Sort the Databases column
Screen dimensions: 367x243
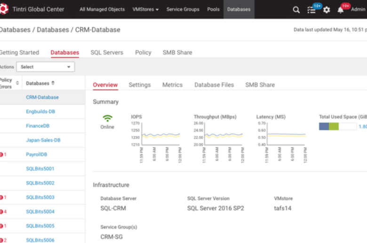[x=53, y=83]
